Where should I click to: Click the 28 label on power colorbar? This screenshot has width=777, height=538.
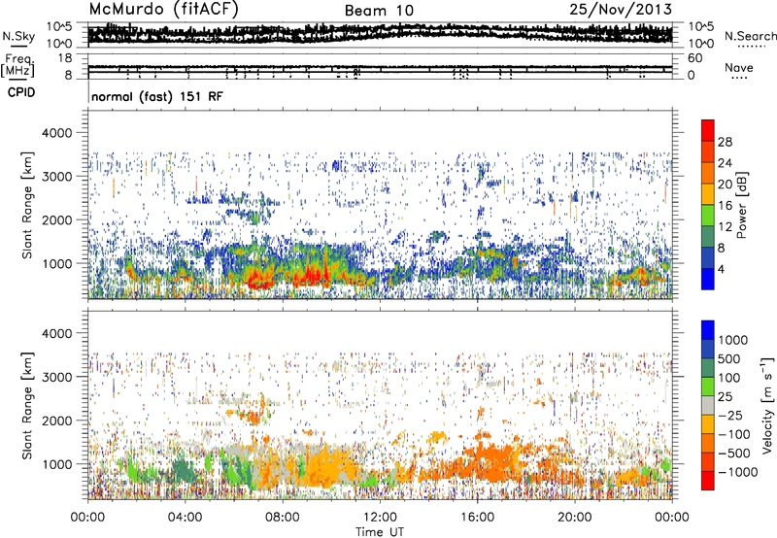pyautogui.click(x=725, y=142)
